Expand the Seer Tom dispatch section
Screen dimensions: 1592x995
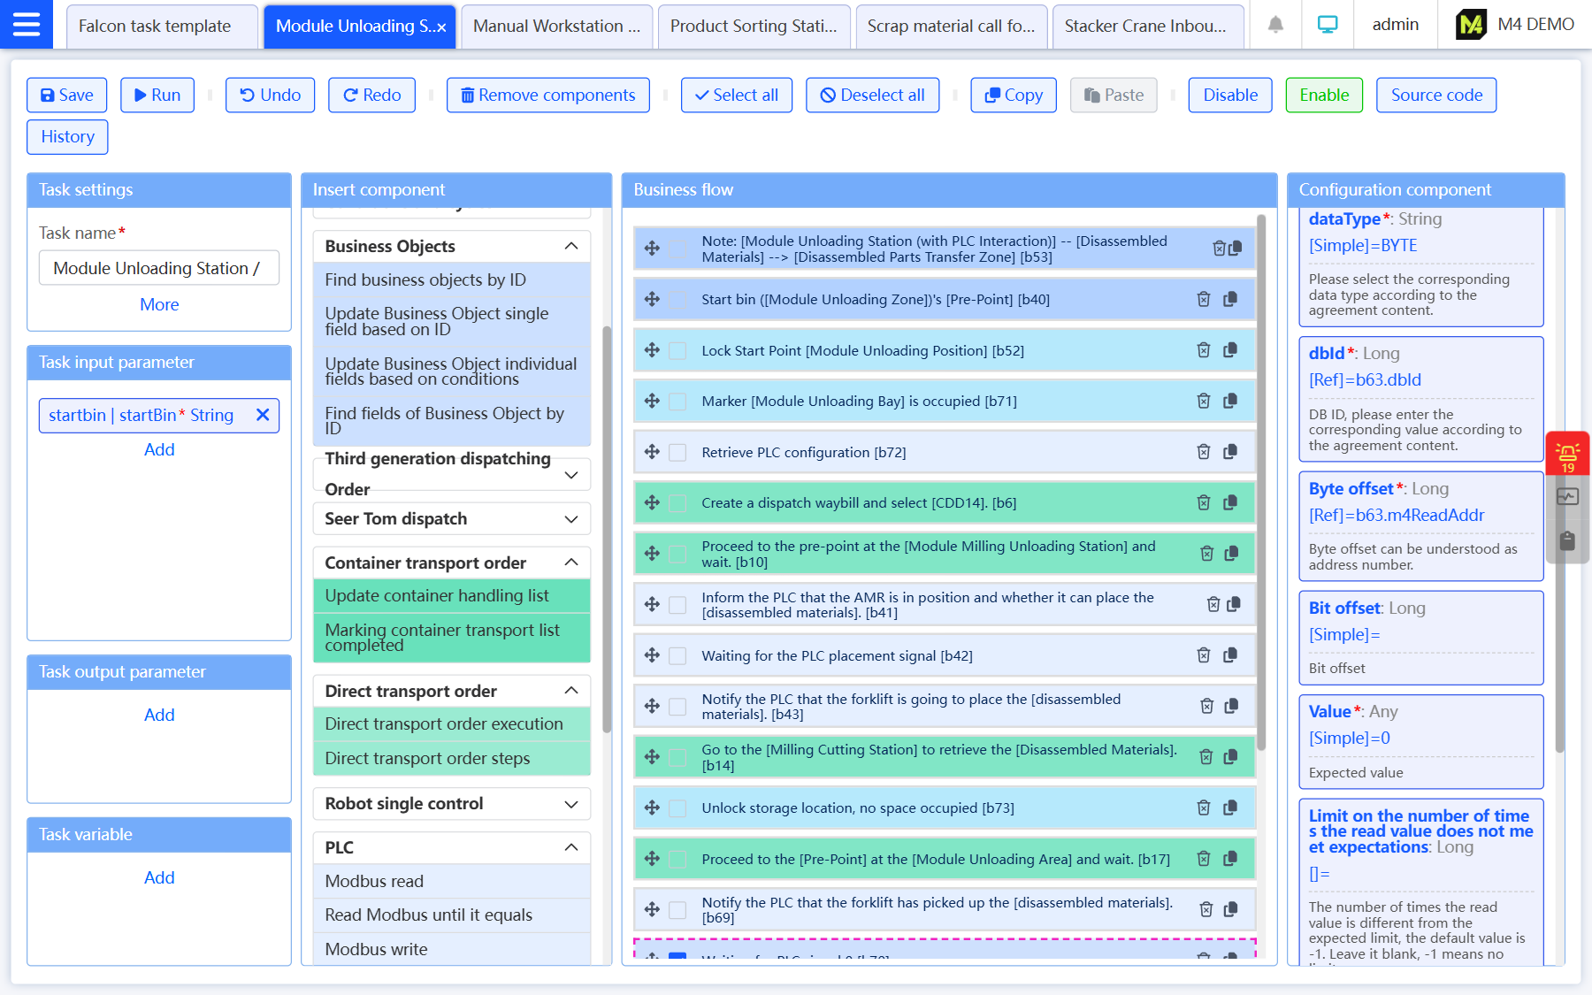coord(571,519)
